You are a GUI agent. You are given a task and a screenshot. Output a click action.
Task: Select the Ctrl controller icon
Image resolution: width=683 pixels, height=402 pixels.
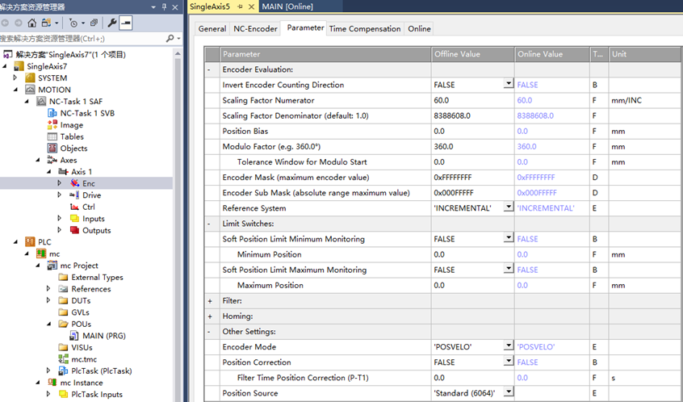coord(74,207)
